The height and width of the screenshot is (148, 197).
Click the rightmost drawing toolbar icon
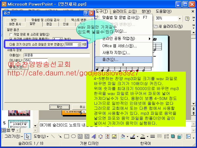click(x=188, y=136)
